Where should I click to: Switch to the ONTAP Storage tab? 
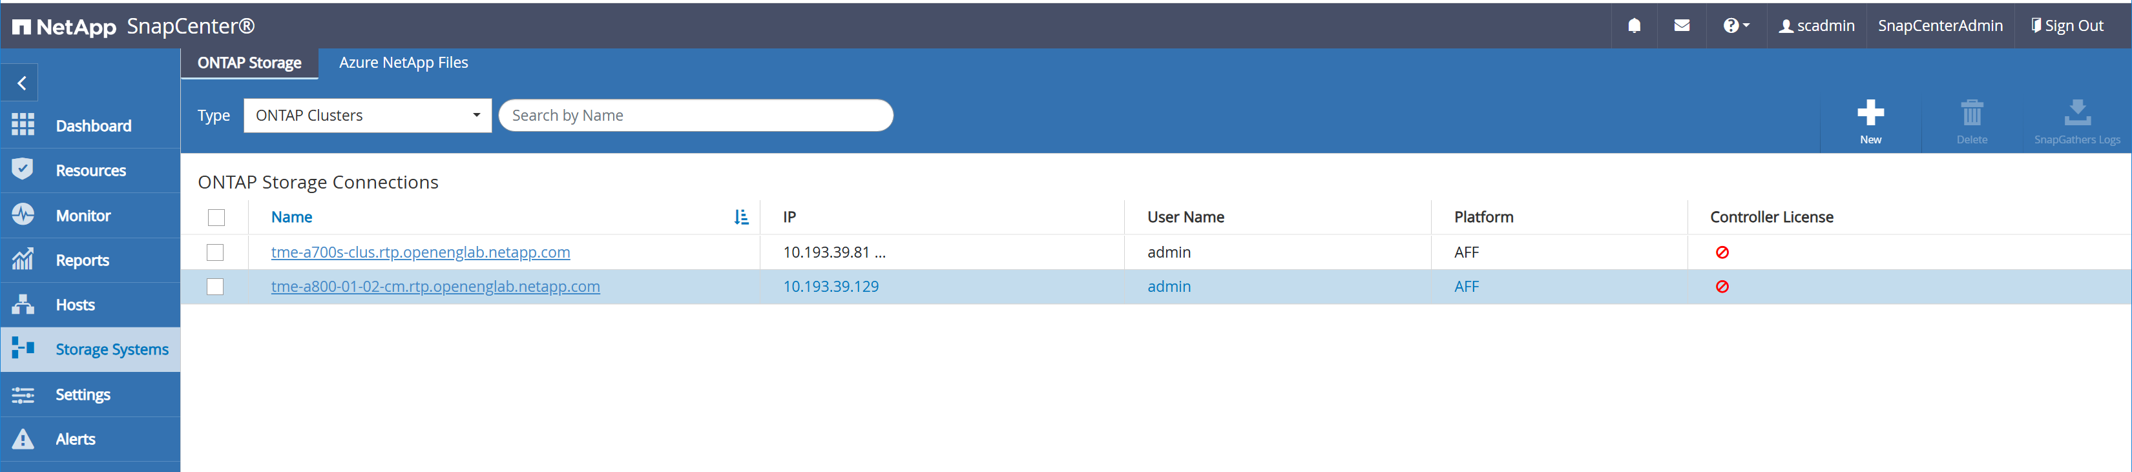tap(249, 63)
